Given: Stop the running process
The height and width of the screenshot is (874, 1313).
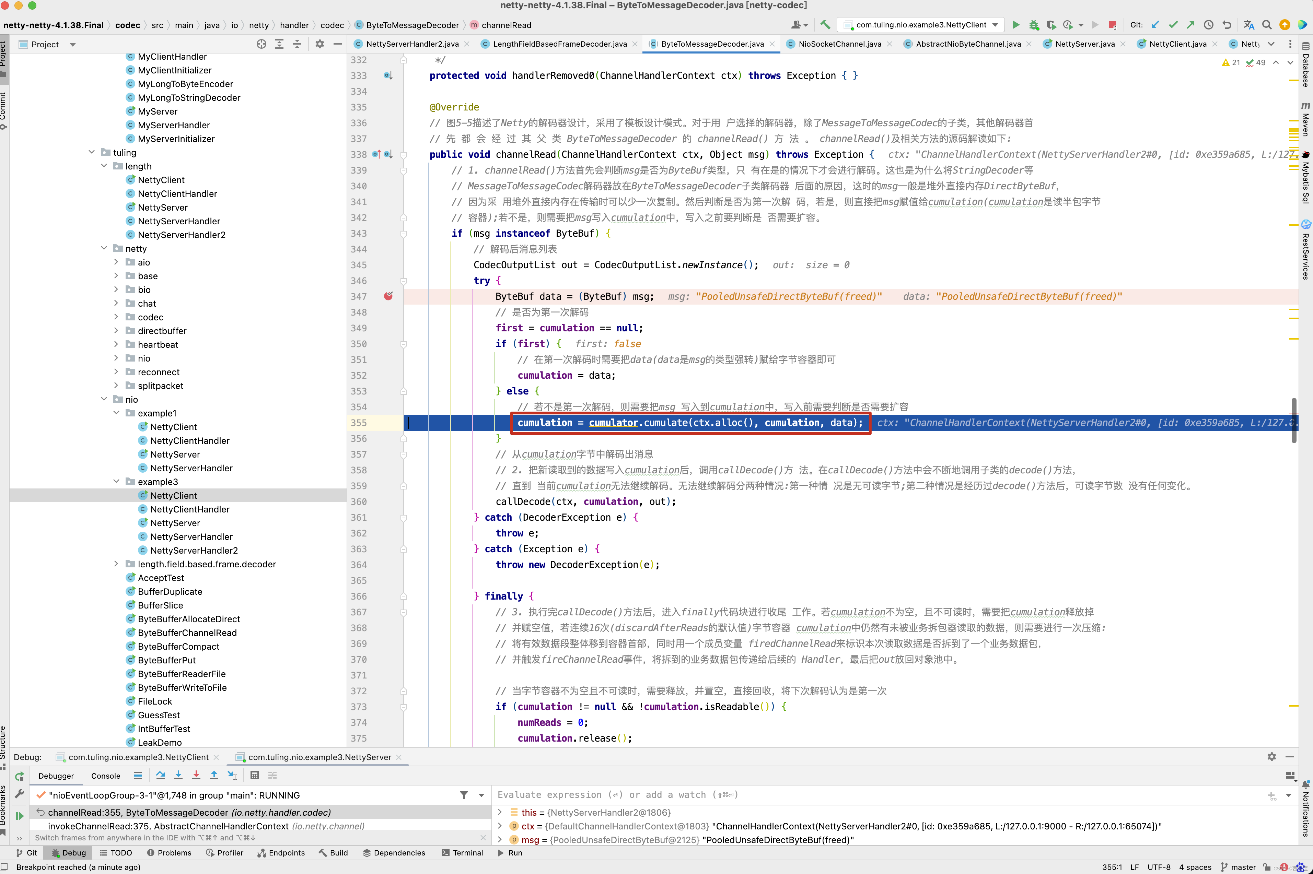Looking at the screenshot, I should pyautogui.click(x=1112, y=25).
